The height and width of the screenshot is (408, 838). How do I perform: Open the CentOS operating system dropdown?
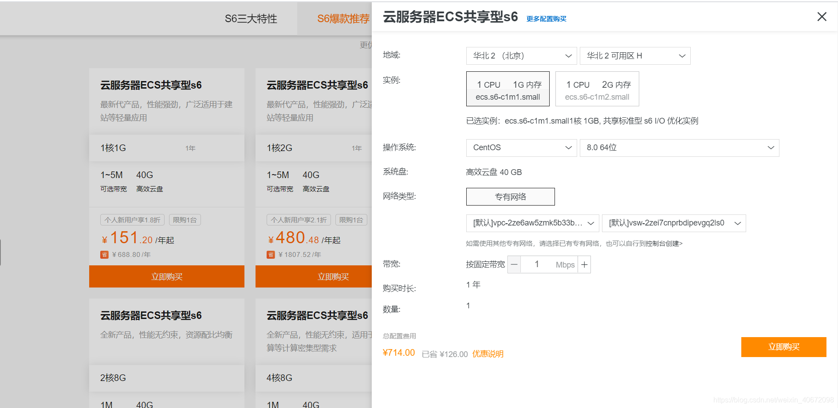[x=521, y=148]
